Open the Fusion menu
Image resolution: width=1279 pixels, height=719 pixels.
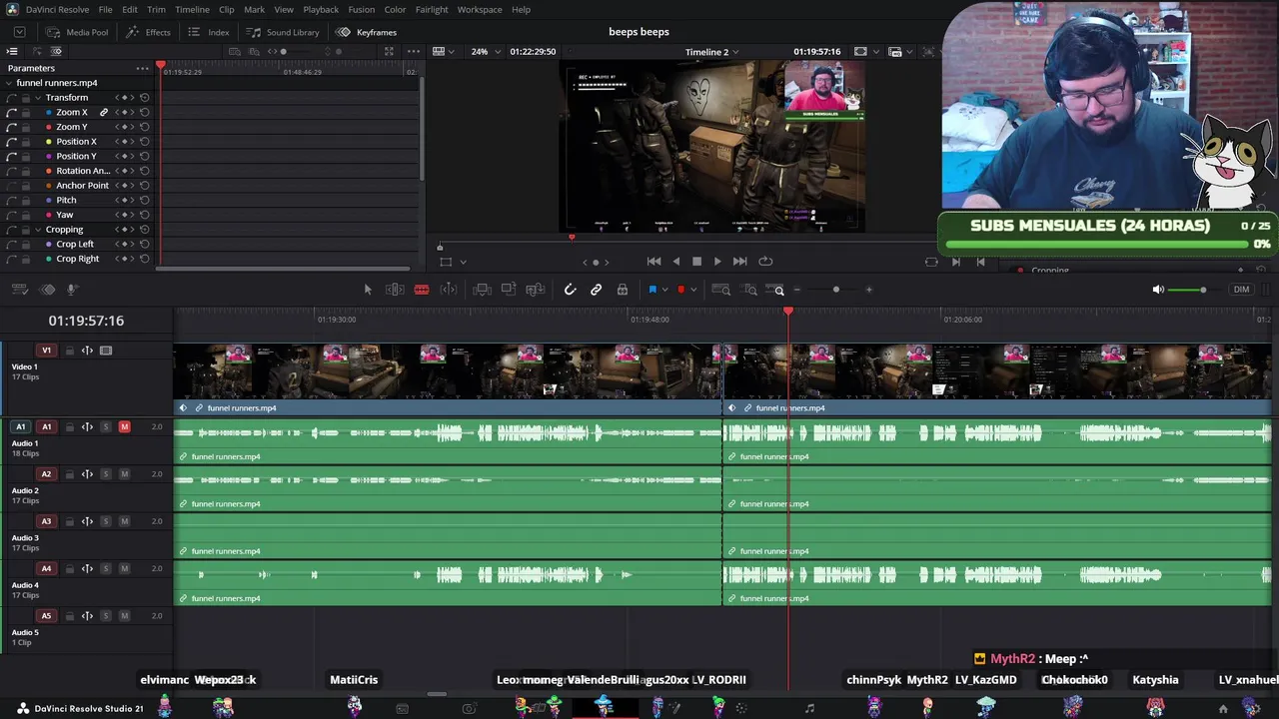362,9
